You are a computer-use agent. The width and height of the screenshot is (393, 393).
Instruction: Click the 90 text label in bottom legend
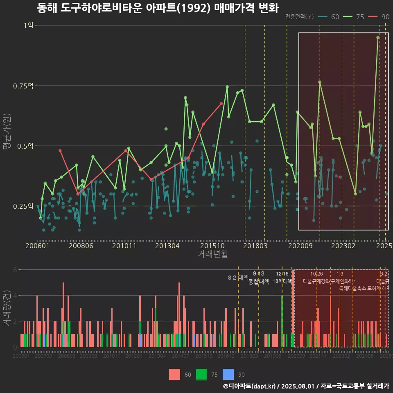pyautogui.click(x=242, y=375)
